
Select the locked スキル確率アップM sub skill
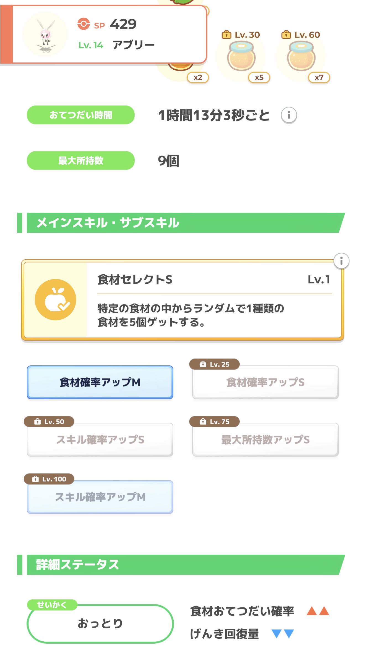100,497
